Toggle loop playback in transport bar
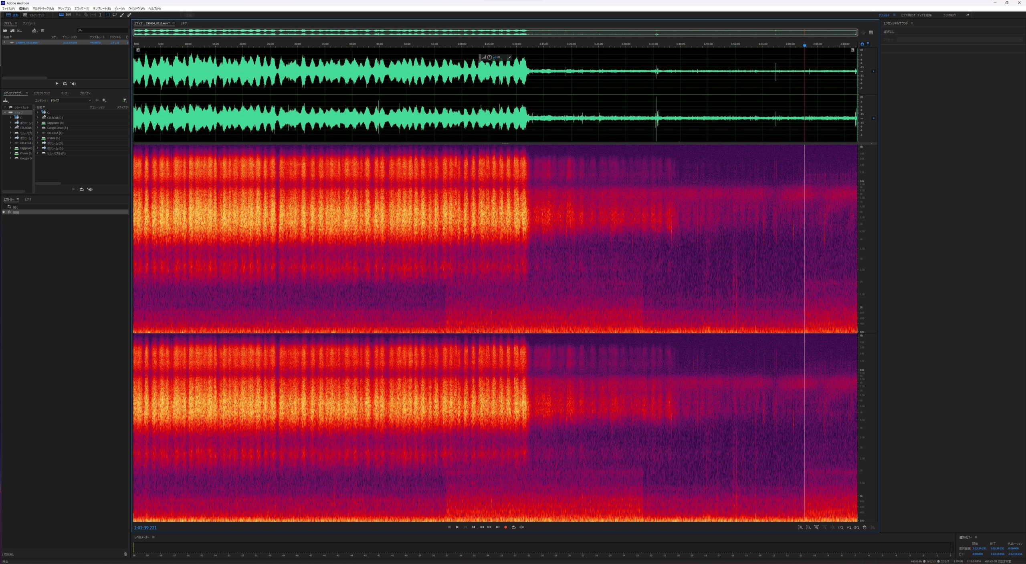 (x=513, y=527)
